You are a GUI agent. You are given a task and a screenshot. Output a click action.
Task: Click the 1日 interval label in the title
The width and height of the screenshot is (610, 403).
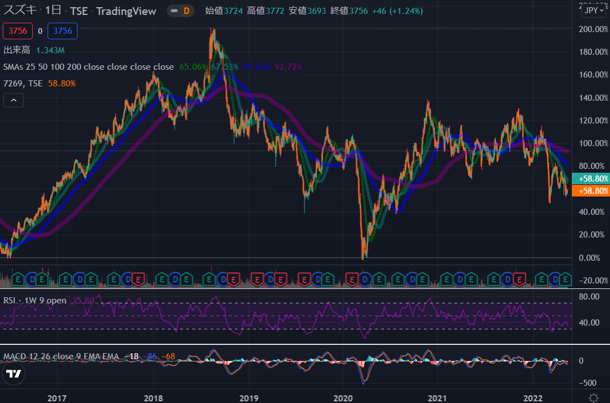click(x=53, y=10)
